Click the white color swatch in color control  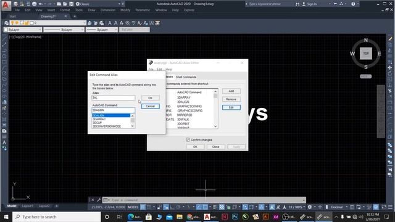point(6,30)
